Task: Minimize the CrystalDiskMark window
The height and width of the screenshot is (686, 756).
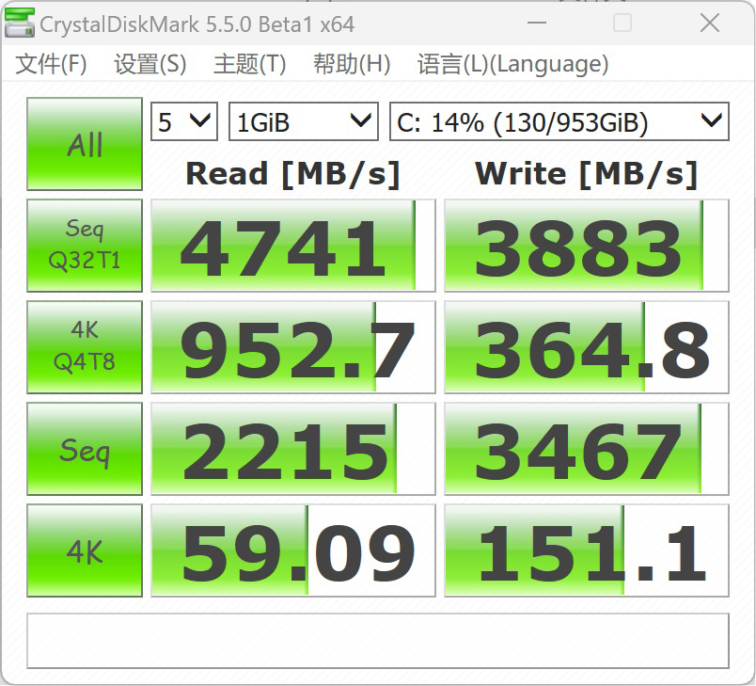Action: click(537, 23)
